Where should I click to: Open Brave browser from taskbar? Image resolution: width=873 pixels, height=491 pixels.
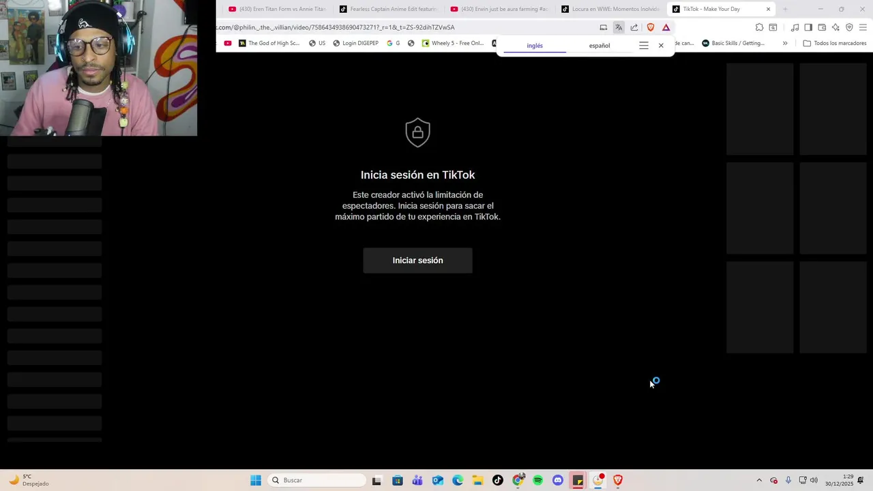[618, 480]
